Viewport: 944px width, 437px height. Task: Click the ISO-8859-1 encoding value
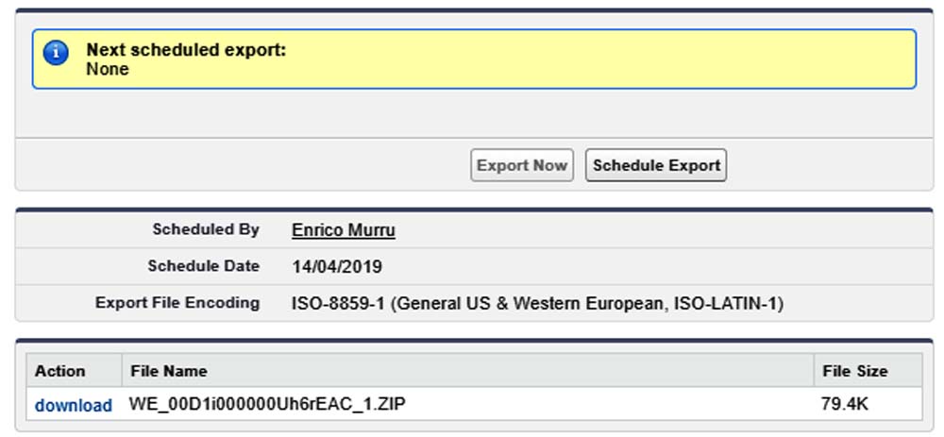click(538, 303)
